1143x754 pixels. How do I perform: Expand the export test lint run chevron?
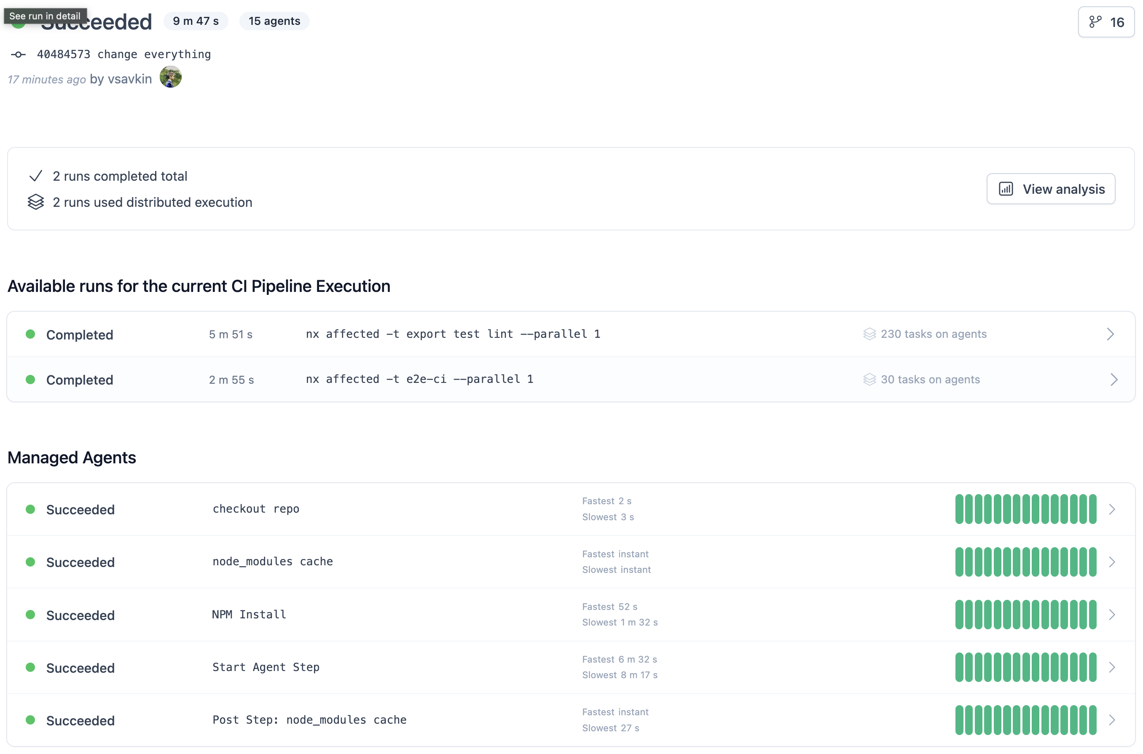1110,334
